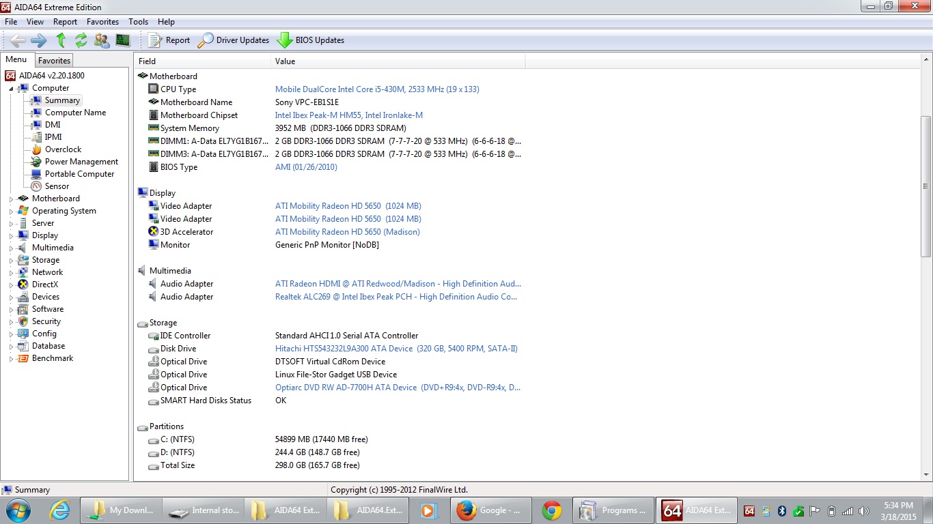Click the Field column header
This screenshot has width=933, height=524.
[203, 61]
